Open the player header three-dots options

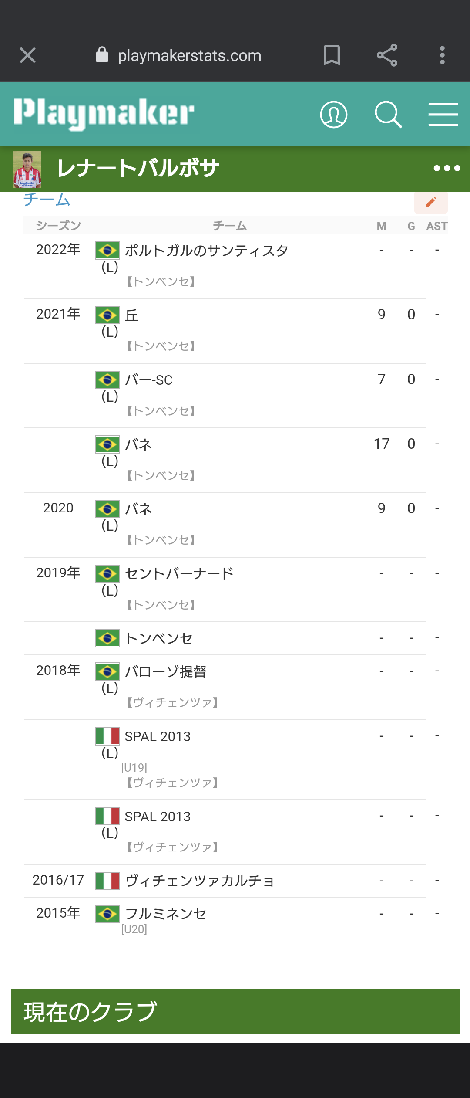click(447, 169)
